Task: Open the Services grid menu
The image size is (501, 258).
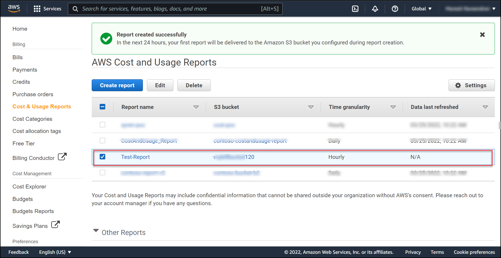Action: click(x=37, y=9)
